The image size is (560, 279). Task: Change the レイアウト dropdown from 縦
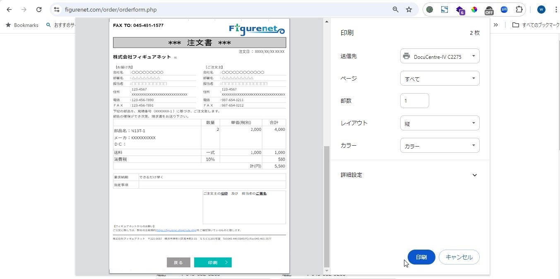click(x=440, y=123)
